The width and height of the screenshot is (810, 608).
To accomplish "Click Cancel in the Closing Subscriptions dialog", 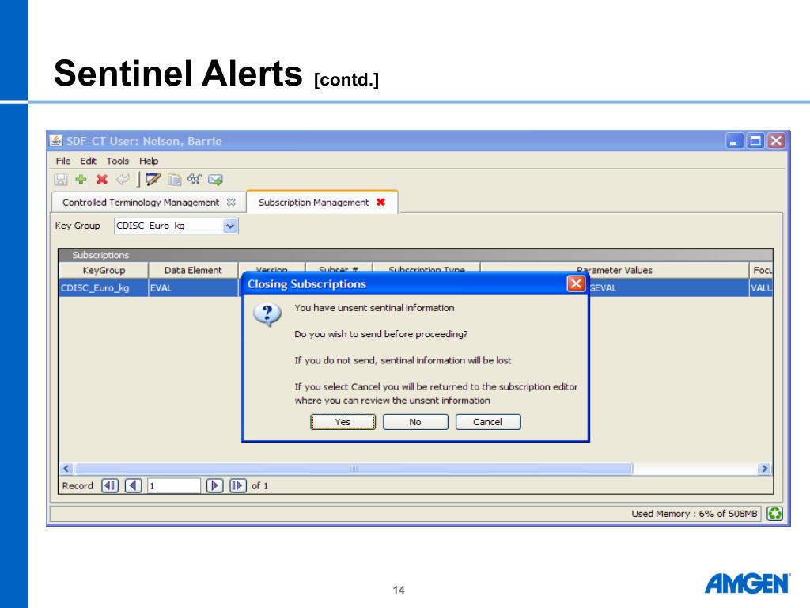I will 487,422.
